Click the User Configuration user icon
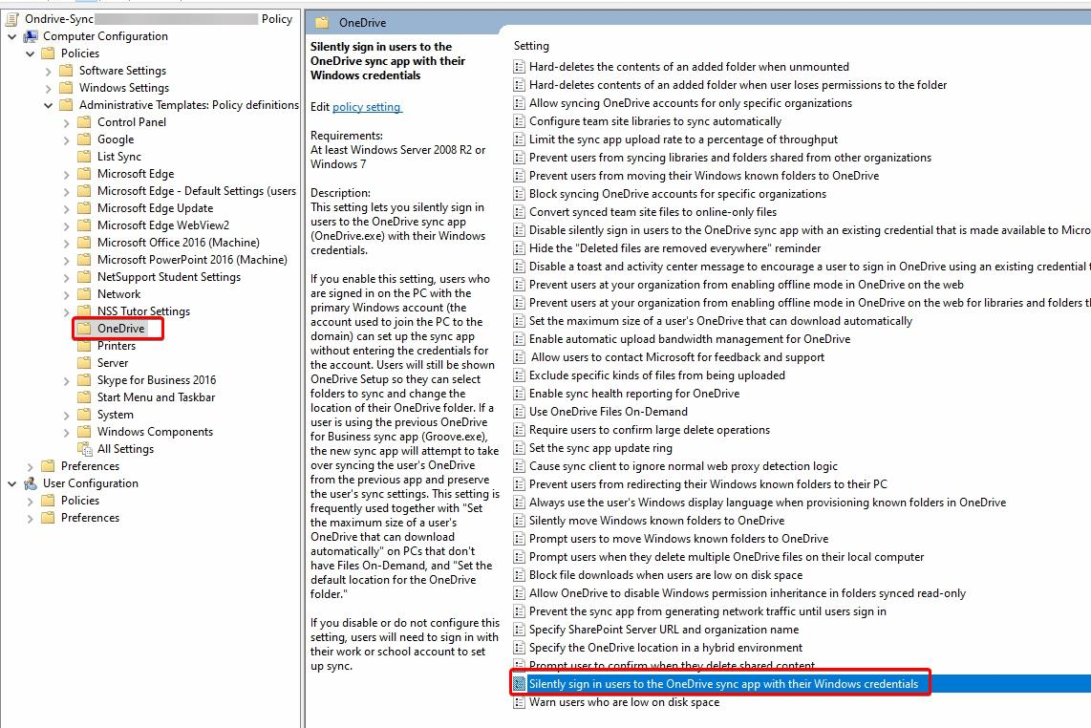Screen dimensions: 1091x728 coord(31,483)
